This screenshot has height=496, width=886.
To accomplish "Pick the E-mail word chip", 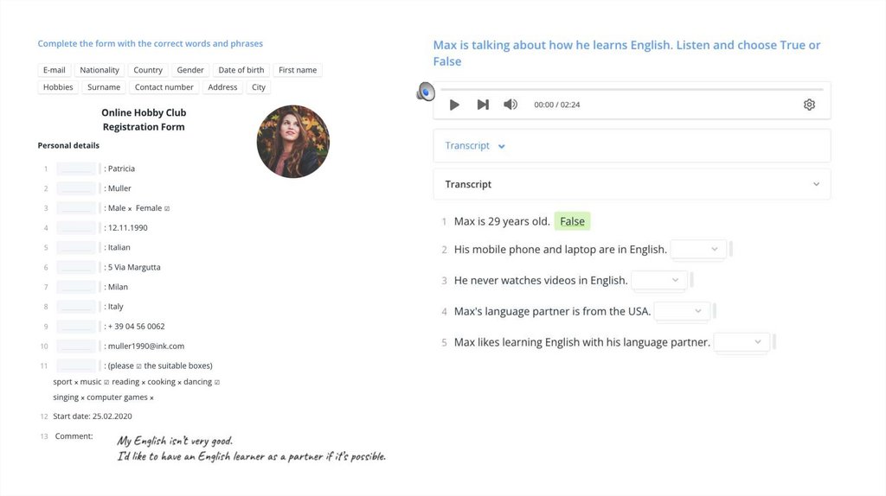I will tap(55, 70).
